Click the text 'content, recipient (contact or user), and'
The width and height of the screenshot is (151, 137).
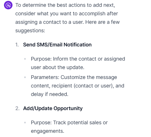[x=77, y=86]
